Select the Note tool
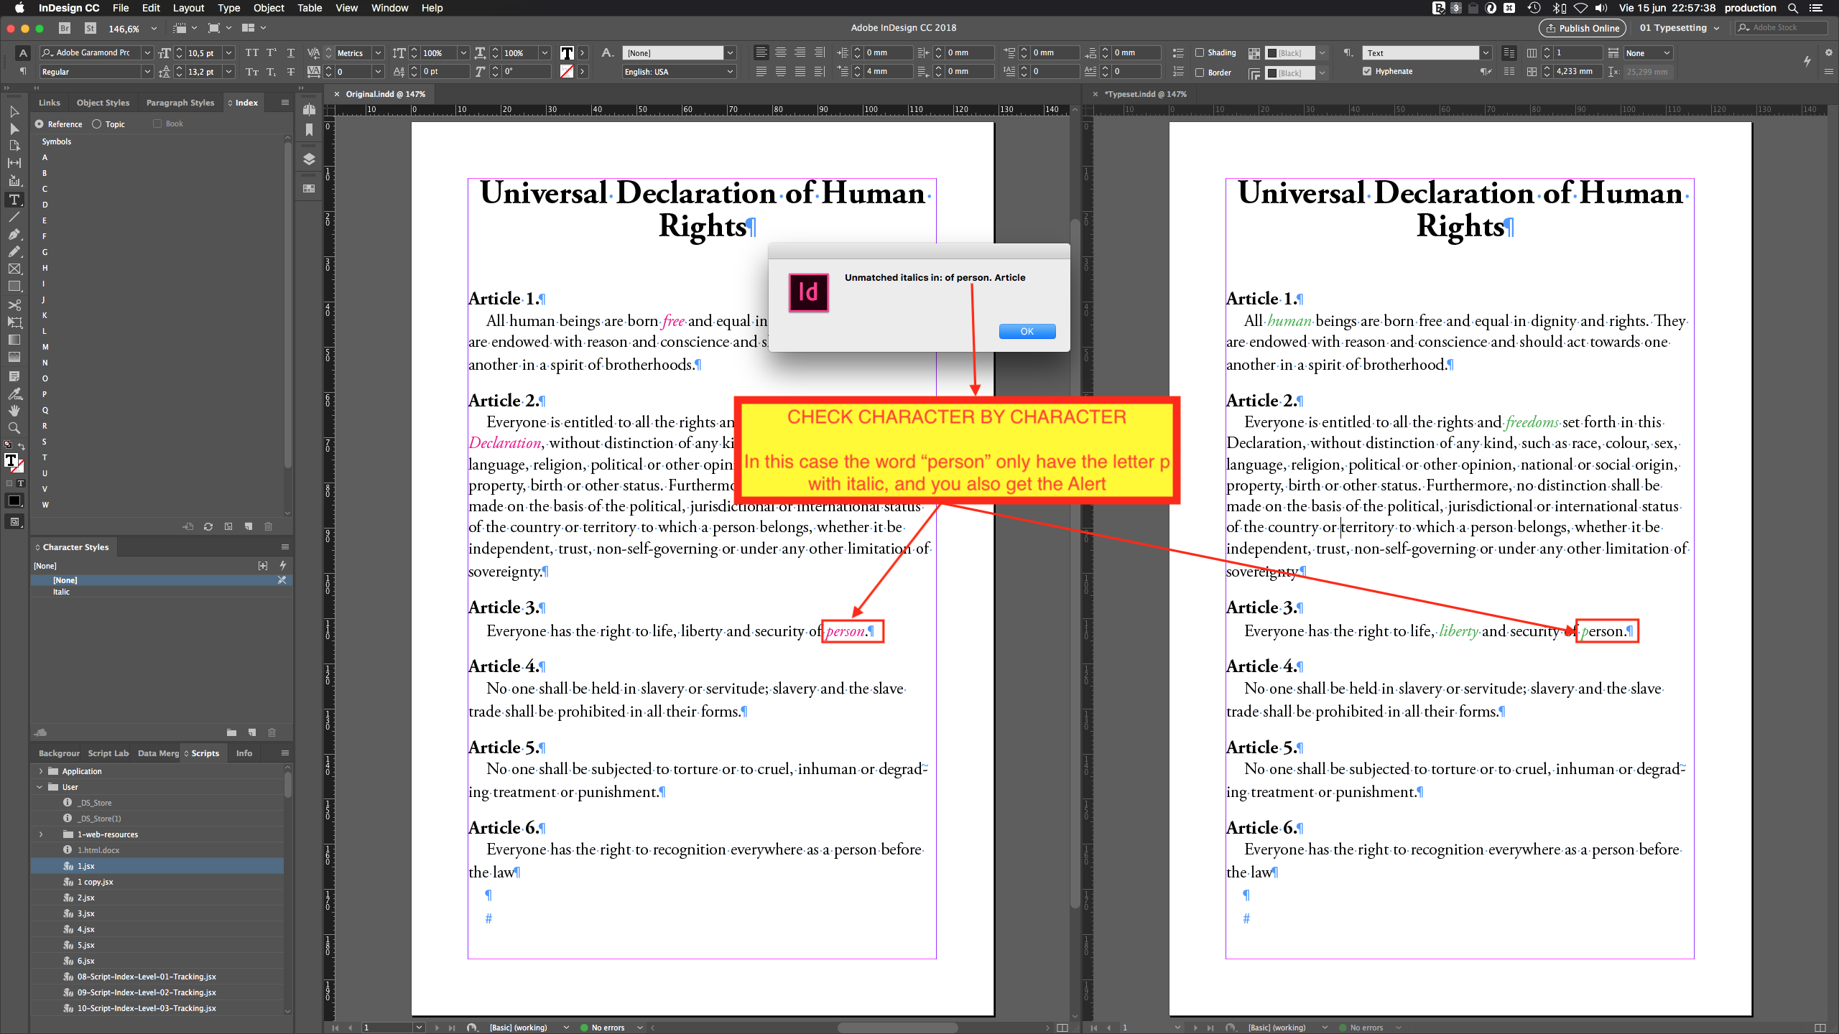 click(x=14, y=376)
